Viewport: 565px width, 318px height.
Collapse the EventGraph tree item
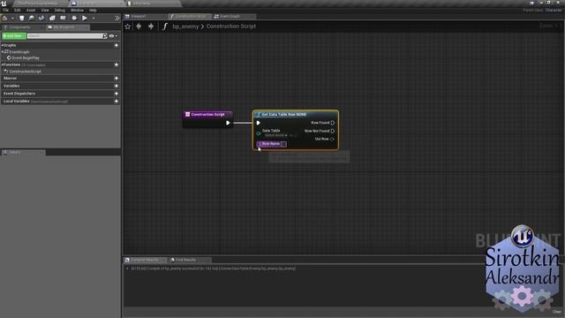[x=2, y=52]
